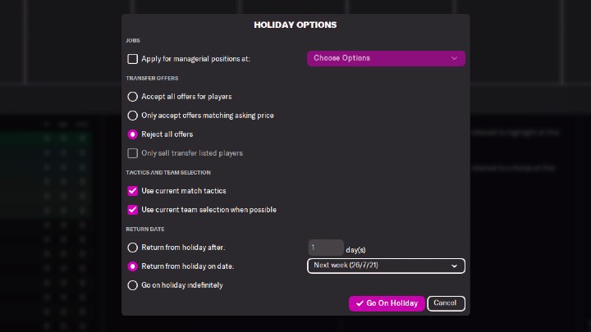Pick Return from holiday after option
This screenshot has height=332, width=591.
[x=133, y=248]
